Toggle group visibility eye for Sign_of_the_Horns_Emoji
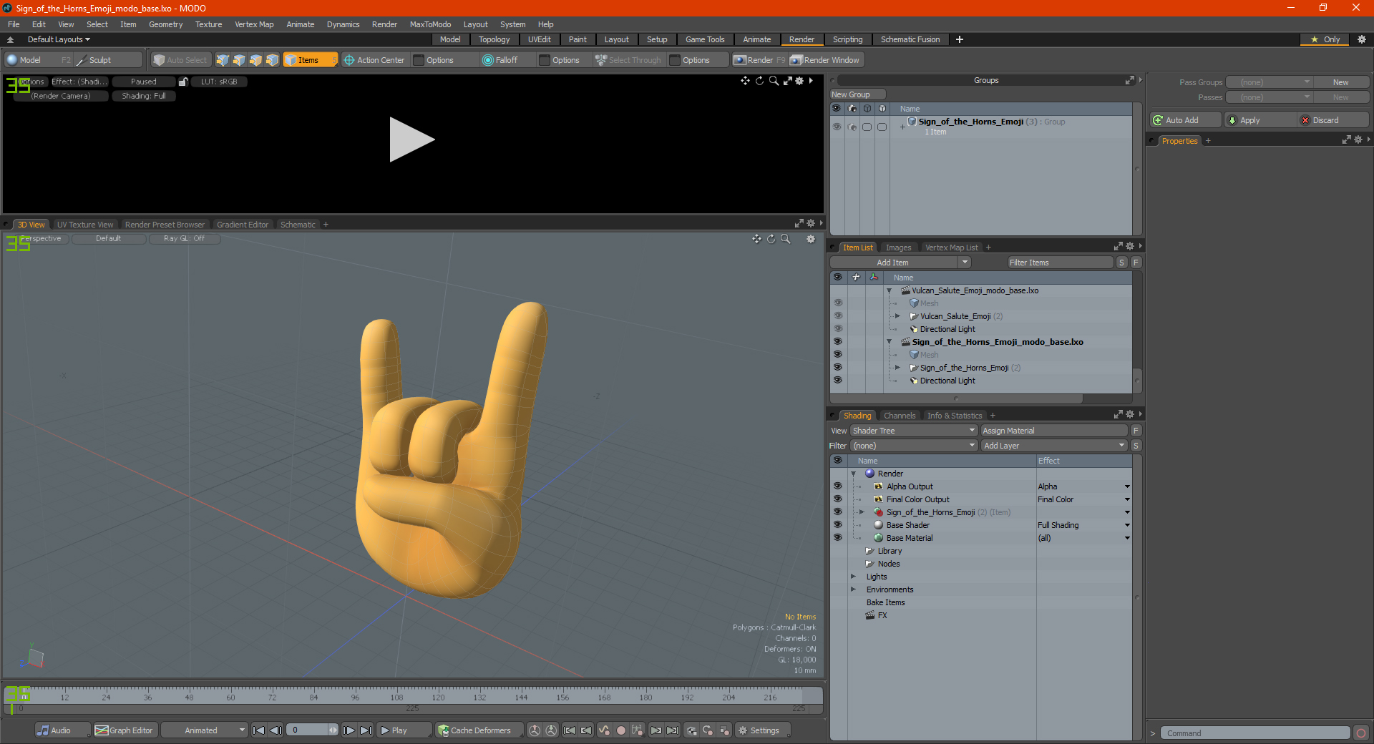1374x744 pixels. [837, 127]
